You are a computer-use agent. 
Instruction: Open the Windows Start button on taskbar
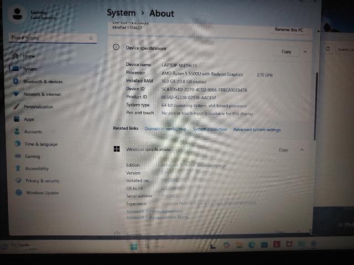134,246
